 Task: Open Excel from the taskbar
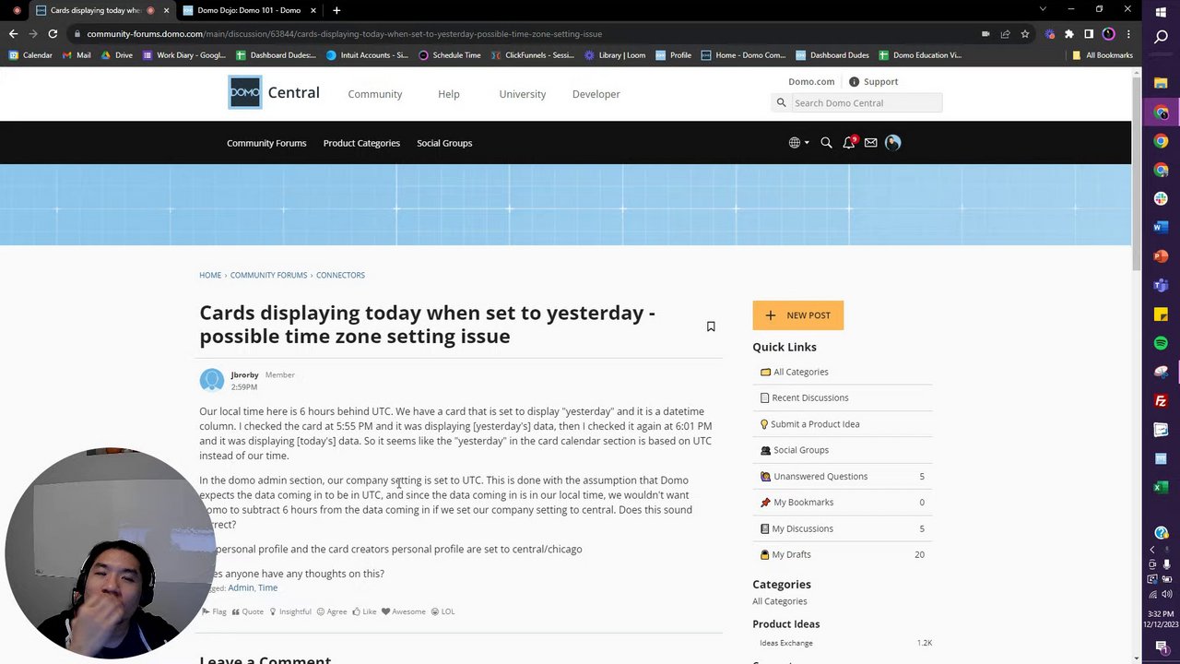1161,487
